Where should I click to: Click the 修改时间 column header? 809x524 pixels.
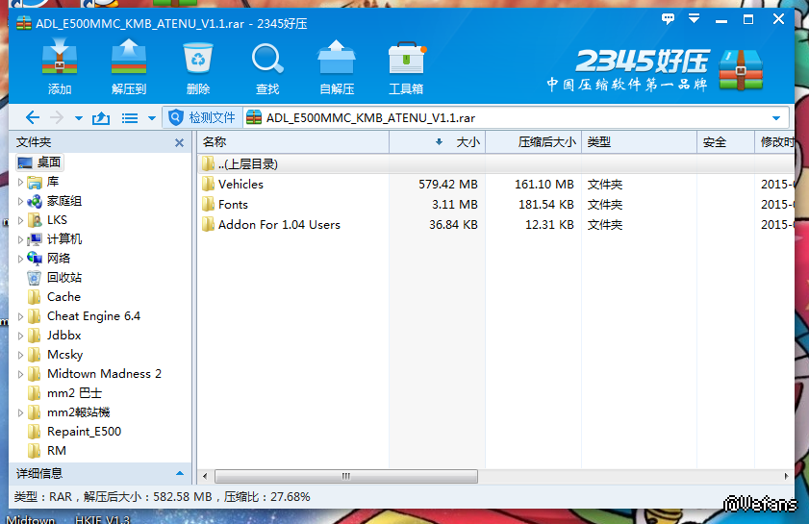coord(776,142)
